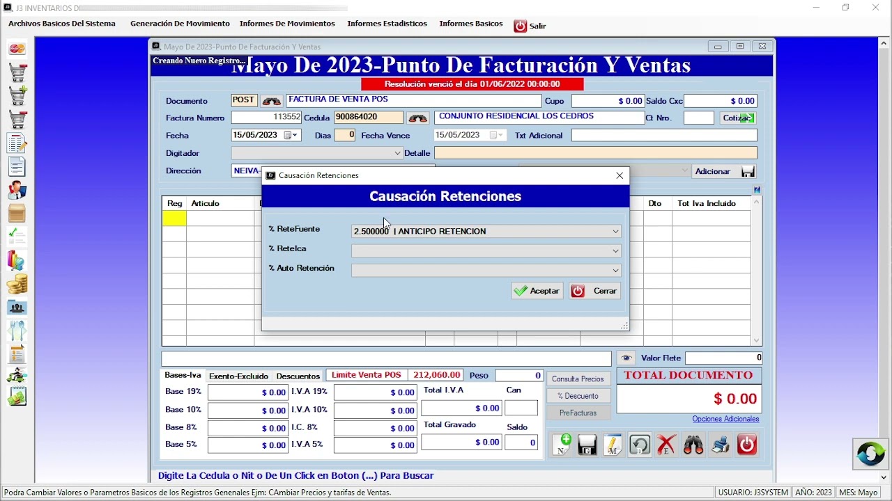Click the orange invoice sheet sidebar icon
This screenshot has width=892, height=501.
coord(17,354)
